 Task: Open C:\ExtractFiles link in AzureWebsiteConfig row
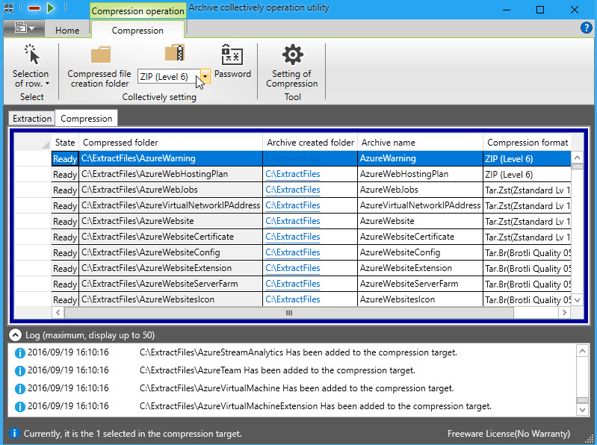pyautogui.click(x=293, y=252)
